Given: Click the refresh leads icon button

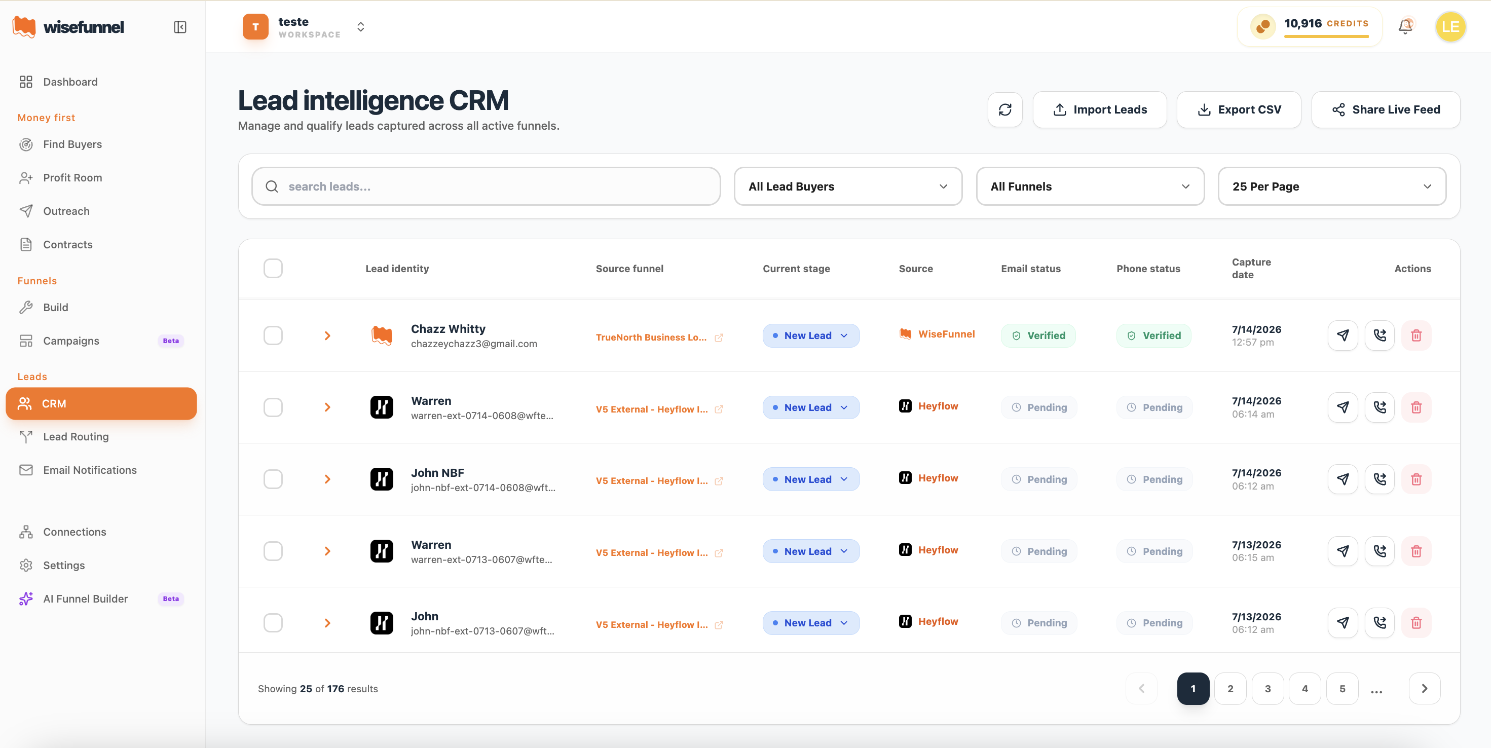Looking at the screenshot, I should pyautogui.click(x=1005, y=109).
